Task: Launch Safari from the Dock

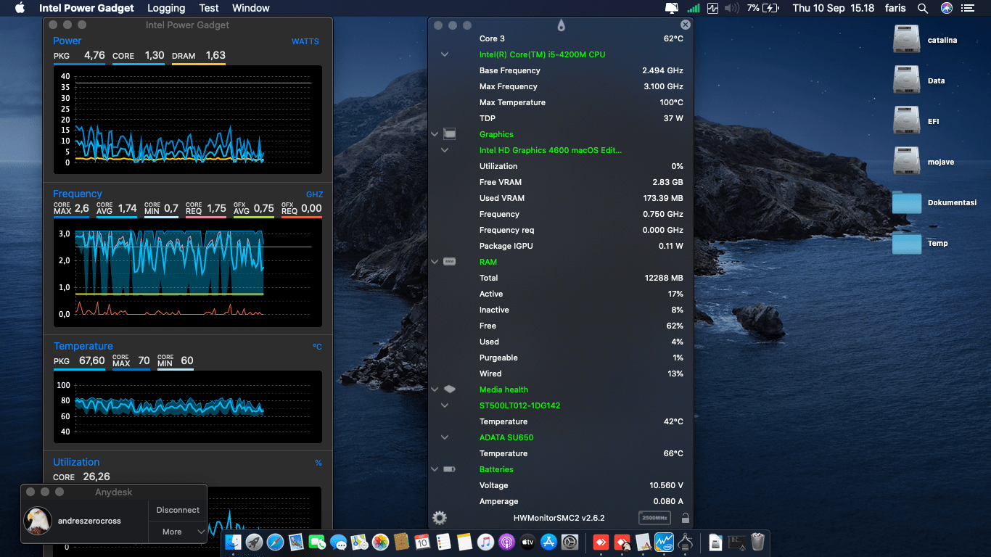Action: click(276, 542)
